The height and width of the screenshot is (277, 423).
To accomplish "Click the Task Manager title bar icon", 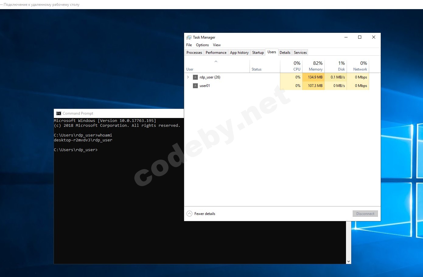I will pyautogui.click(x=189, y=37).
